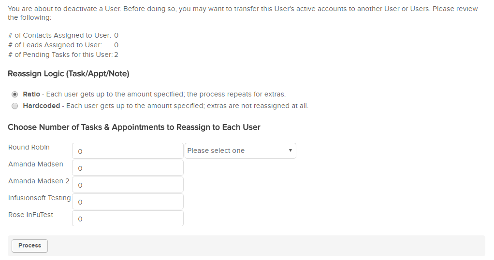
Task: Click the 'Round Robin' row label
Action: pyautogui.click(x=29, y=147)
